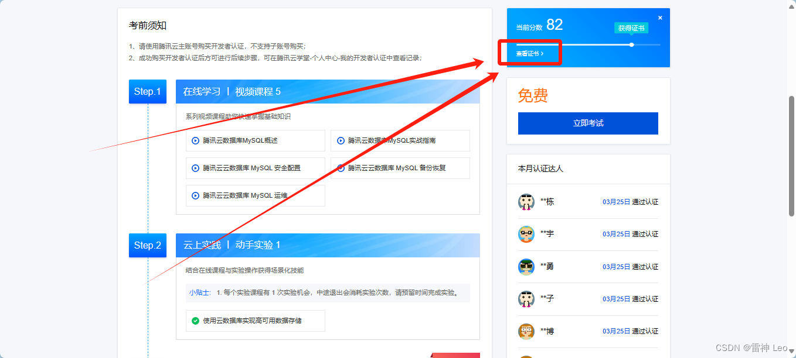Close the blue score card

[x=660, y=18]
